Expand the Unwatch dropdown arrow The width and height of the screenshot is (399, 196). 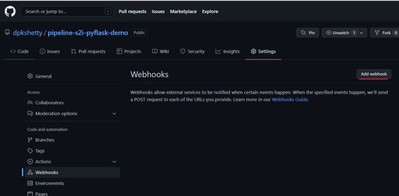click(x=361, y=33)
